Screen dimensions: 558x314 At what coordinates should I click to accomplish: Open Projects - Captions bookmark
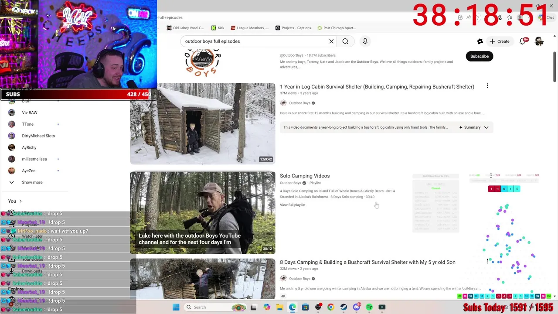(293, 28)
